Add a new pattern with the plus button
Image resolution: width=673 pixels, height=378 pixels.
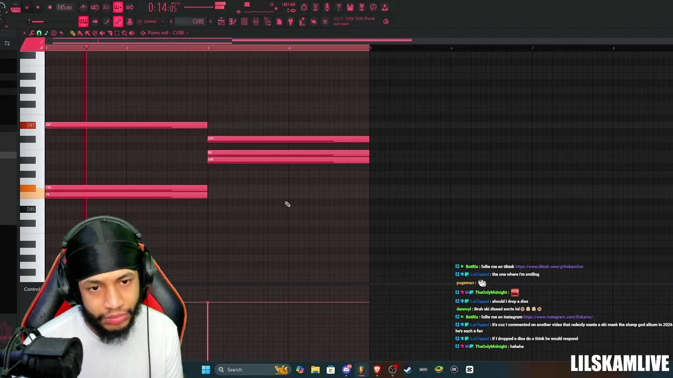(x=210, y=22)
